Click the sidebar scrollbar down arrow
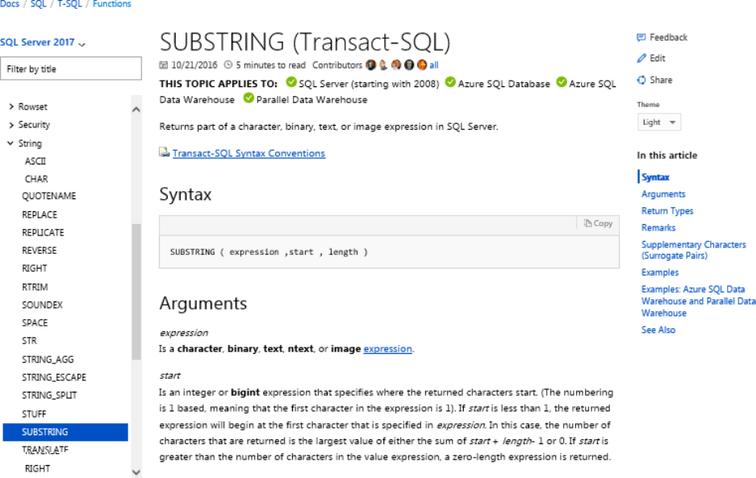The height and width of the screenshot is (478, 756). pyautogui.click(x=136, y=472)
